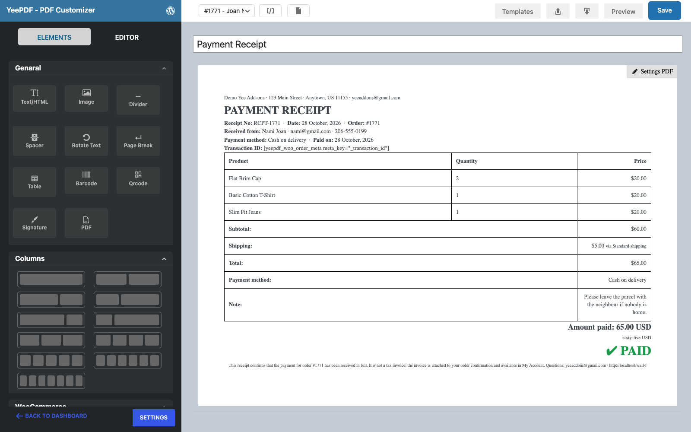The width and height of the screenshot is (691, 432).
Task: Select the single full-width column layout
Action: [51, 279]
